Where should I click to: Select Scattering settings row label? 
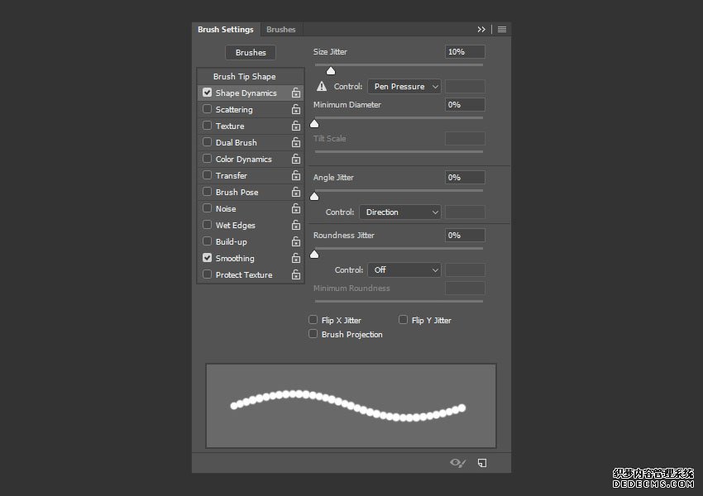pyautogui.click(x=234, y=110)
